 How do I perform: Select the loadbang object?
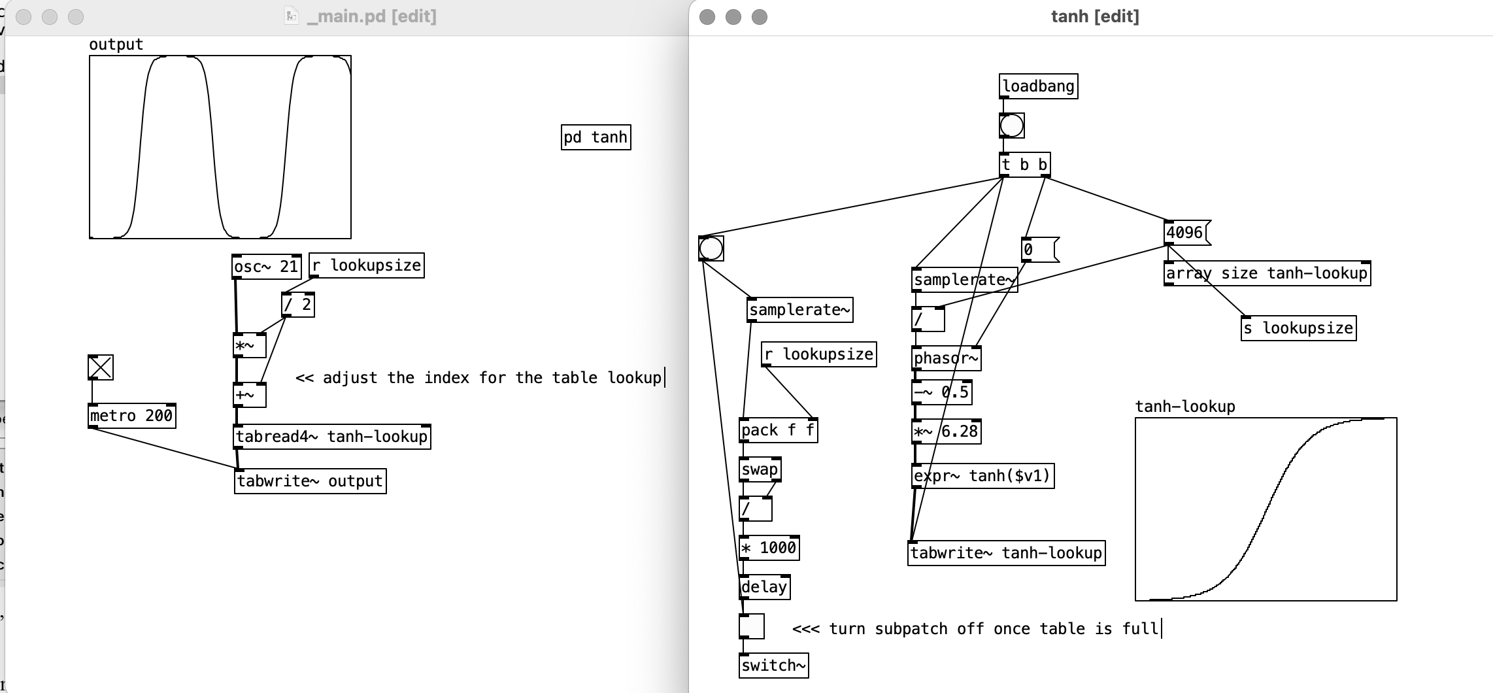pos(1038,86)
